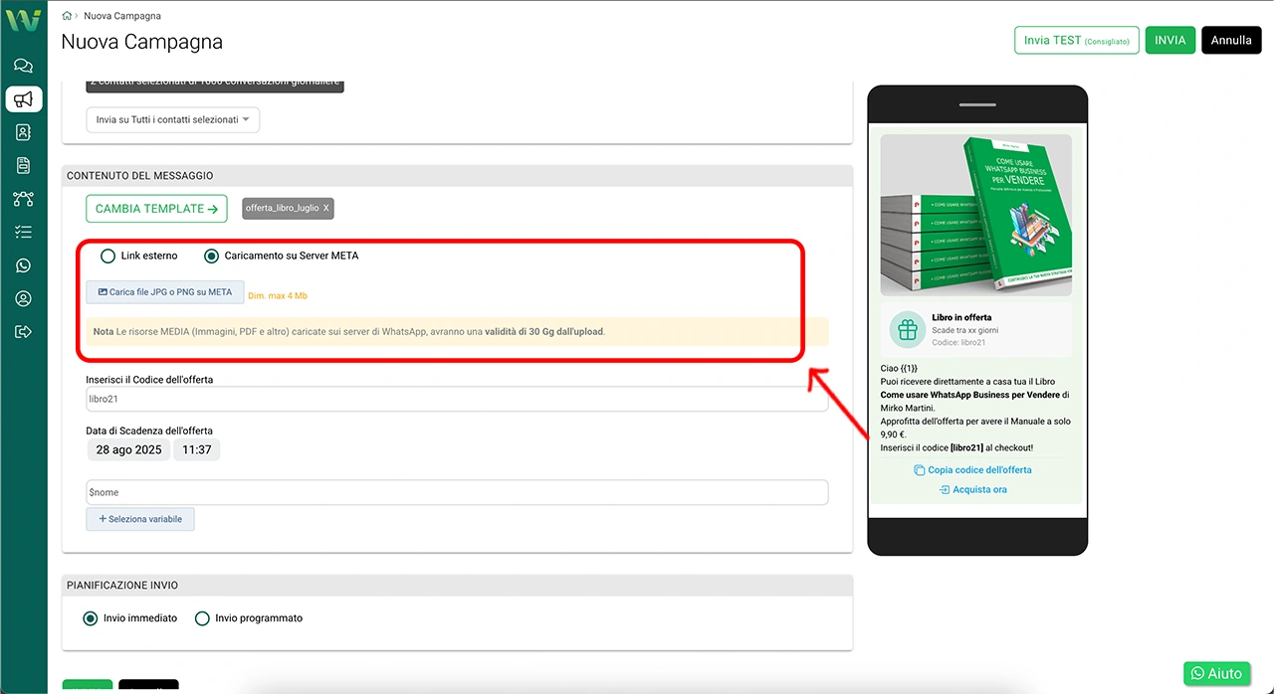The width and height of the screenshot is (1274, 694).
Task: Go to home via breadcrumb house icon
Action: (x=67, y=16)
